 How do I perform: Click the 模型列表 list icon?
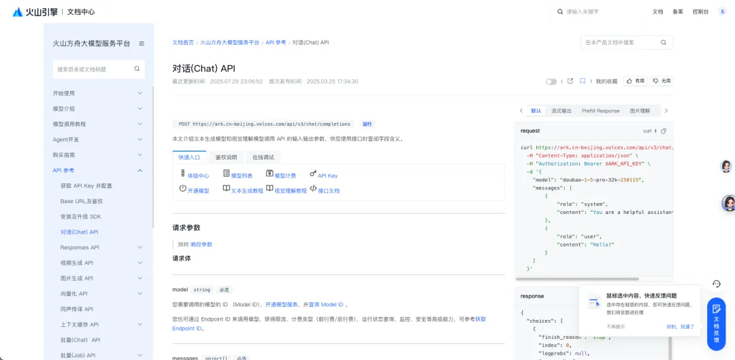coord(227,174)
